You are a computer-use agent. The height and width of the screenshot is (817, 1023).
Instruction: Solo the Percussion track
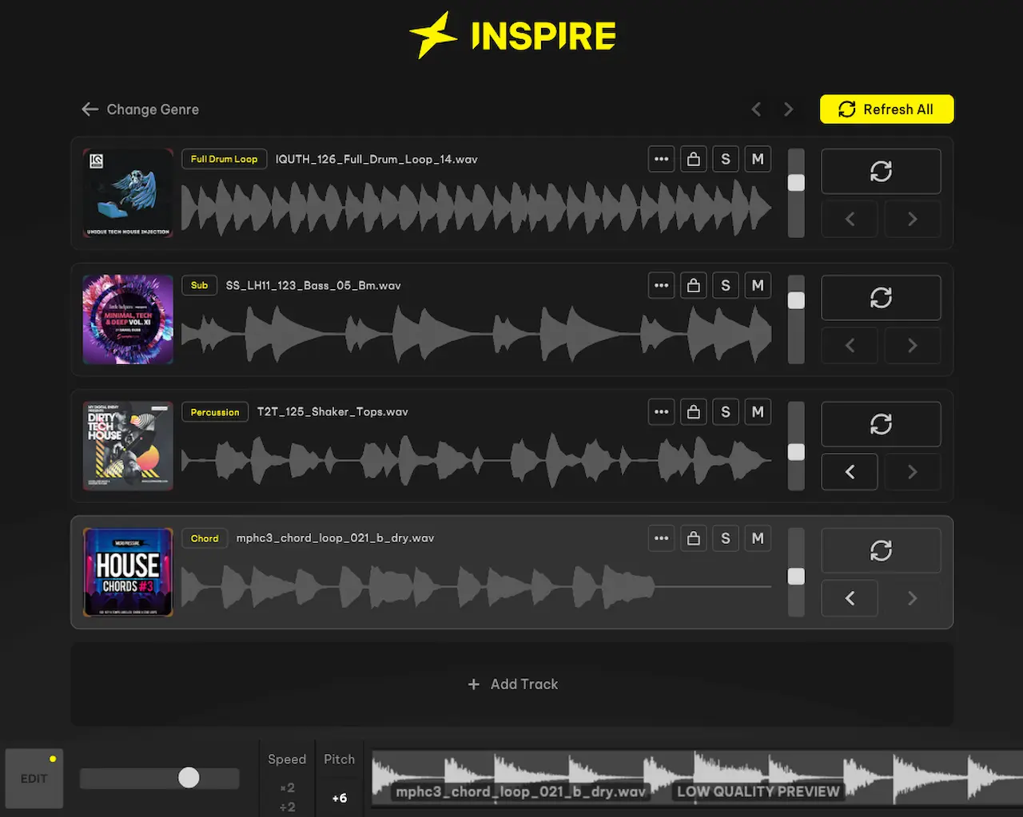(x=726, y=412)
